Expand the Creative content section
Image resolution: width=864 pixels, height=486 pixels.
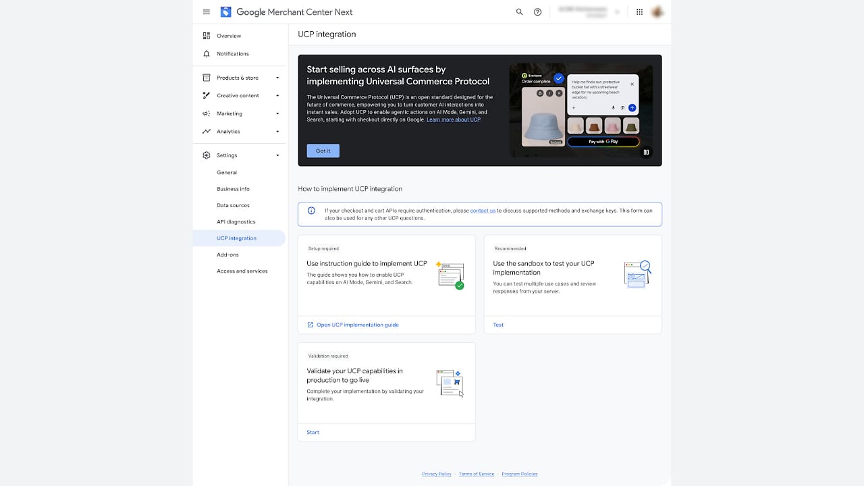[277, 96]
